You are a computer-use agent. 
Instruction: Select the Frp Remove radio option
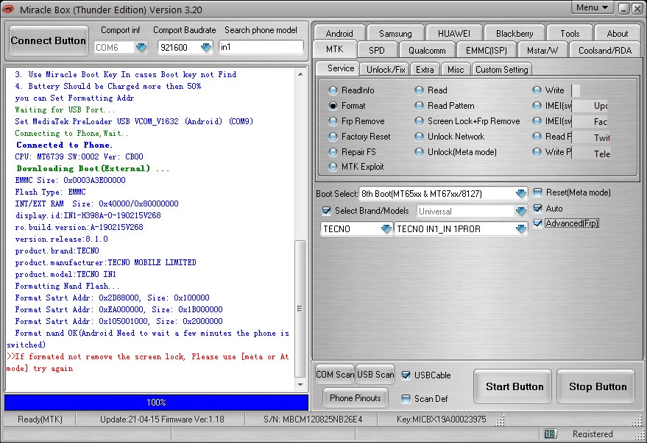point(333,121)
